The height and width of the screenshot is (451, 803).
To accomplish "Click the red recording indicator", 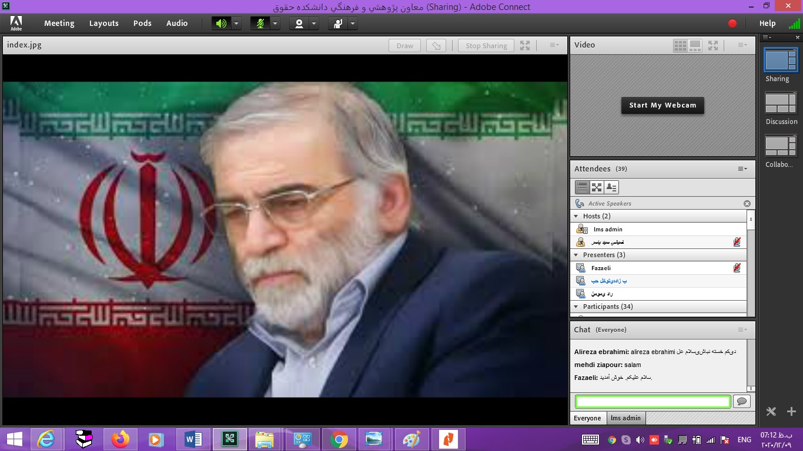I will [x=732, y=23].
